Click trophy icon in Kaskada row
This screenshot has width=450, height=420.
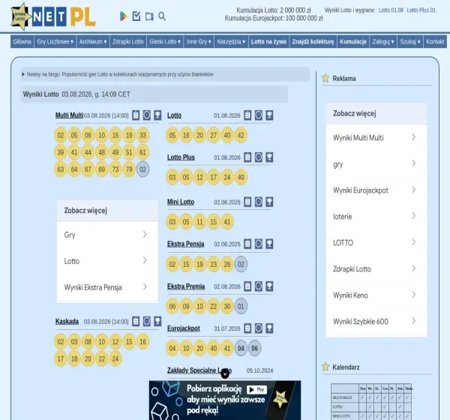pos(157,321)
